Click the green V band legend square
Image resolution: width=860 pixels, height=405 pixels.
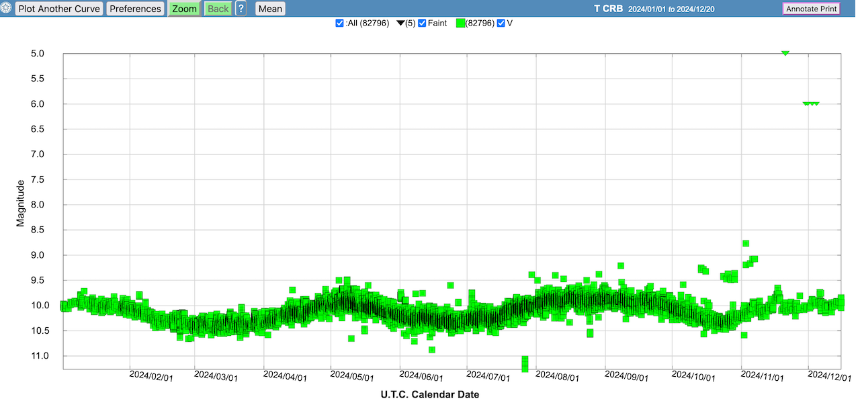[460, 24]
